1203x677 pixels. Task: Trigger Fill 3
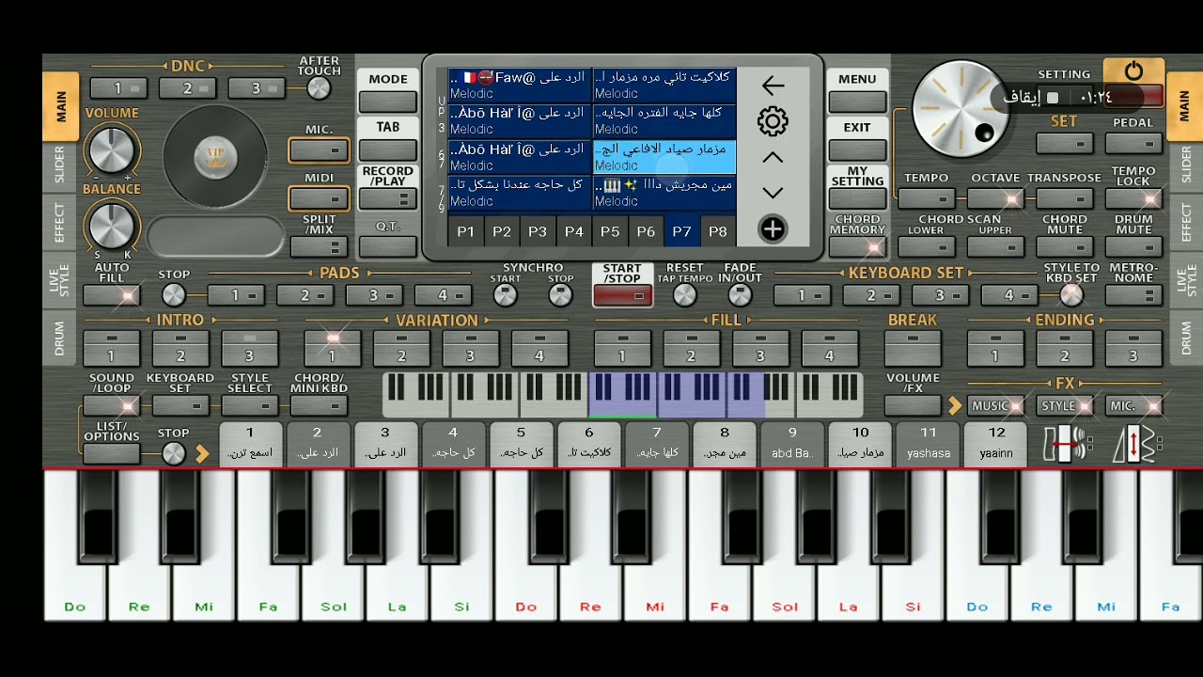pyautogui.click(x=760, y=348)
